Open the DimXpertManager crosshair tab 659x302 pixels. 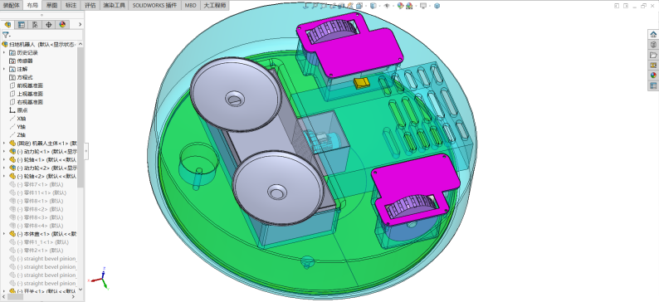(49, 24)
